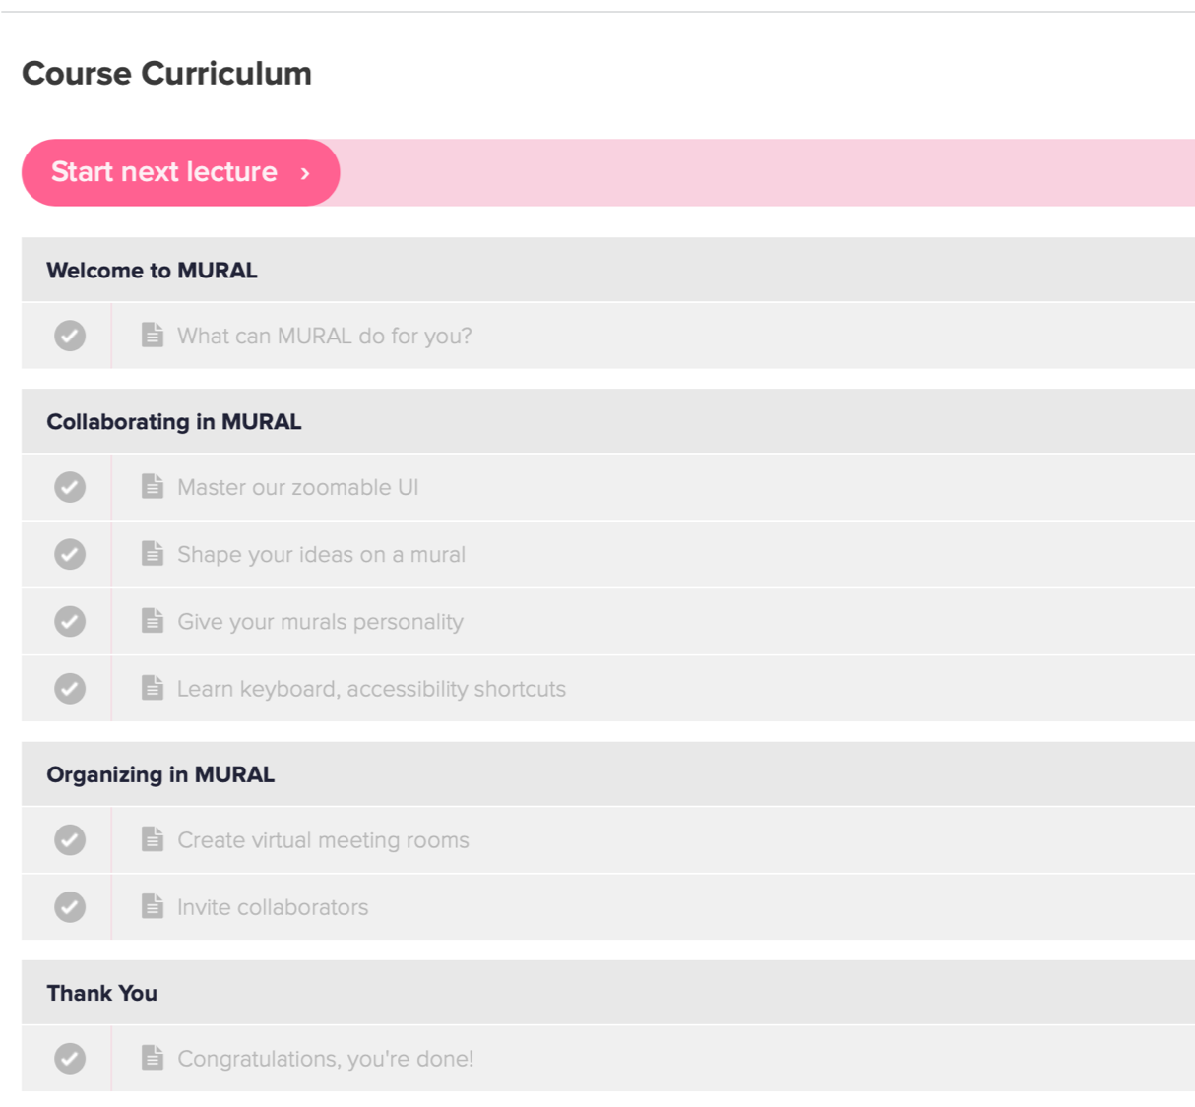Open the Shape your ideas on a mural lecture
1195x1107 pixels.
pyautogui.click(x=321, y=554)
